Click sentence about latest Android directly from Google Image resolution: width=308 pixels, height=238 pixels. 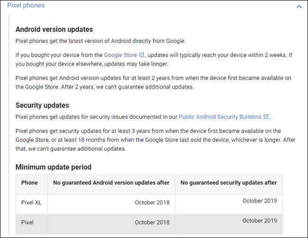tap(100, 41)
